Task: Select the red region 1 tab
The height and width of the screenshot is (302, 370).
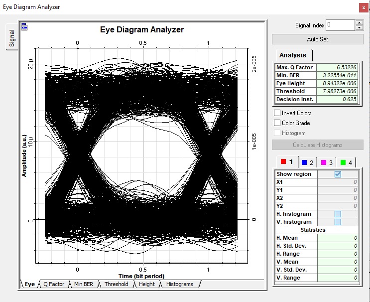Action: (287, 162)
